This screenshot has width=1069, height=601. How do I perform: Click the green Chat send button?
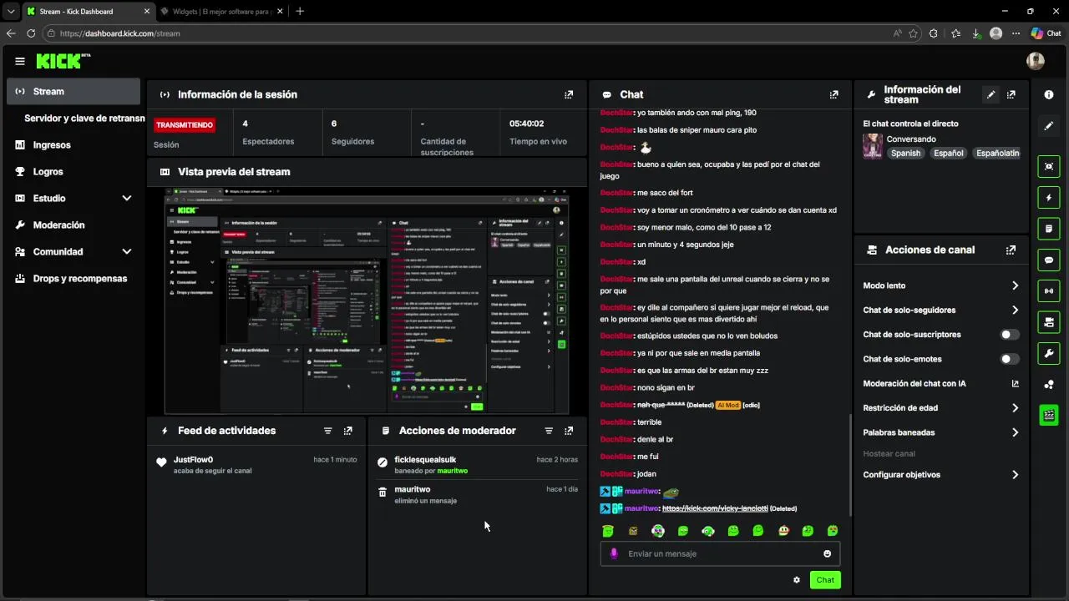[825, 580]
